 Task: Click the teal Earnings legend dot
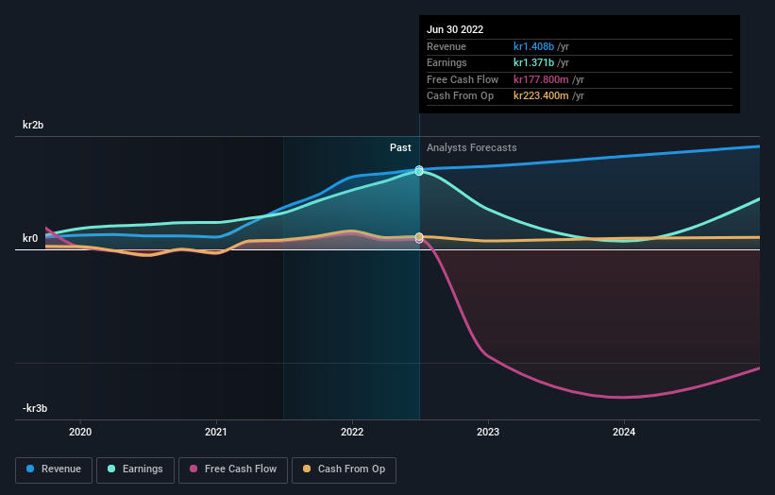click(x=111, y=469)
